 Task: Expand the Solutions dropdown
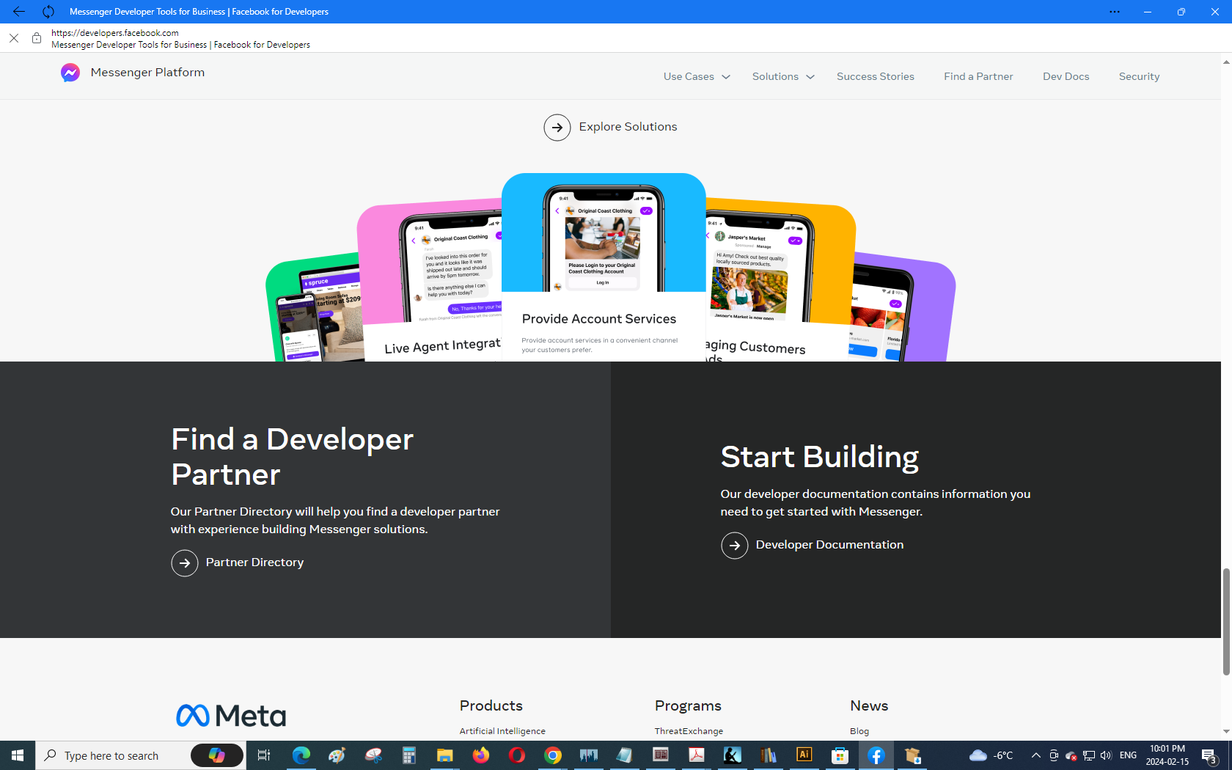pyautogui.click(x=783, y=77)
